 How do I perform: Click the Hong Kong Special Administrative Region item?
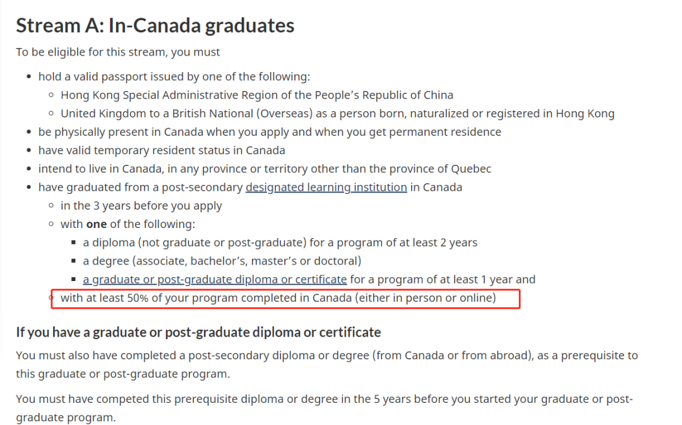(x=256, y=95)
